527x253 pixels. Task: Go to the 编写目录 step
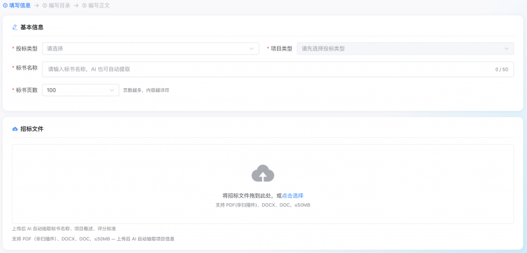click(x=59, y=5)
